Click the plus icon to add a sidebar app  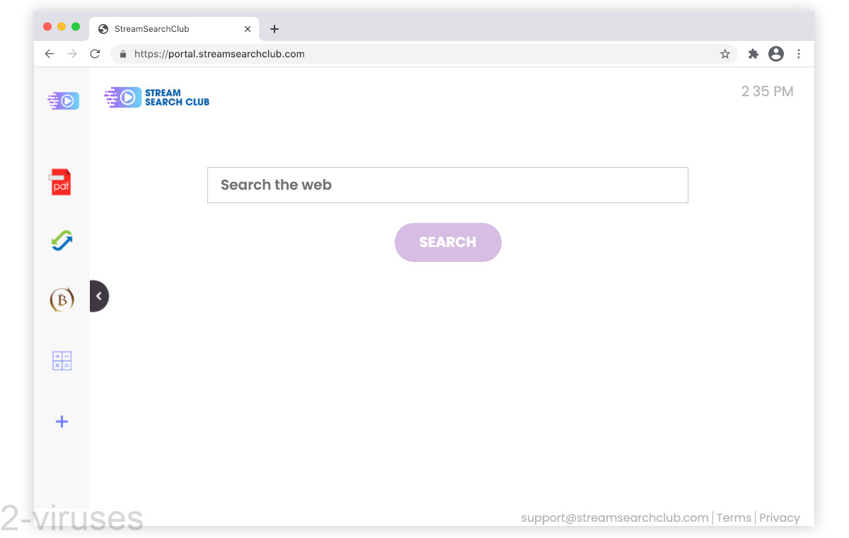tap(62, 421)
